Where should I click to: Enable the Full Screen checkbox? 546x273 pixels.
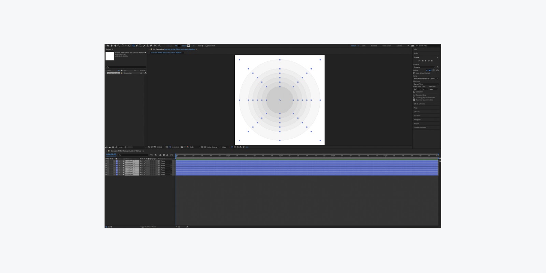(x=414, y=92)
